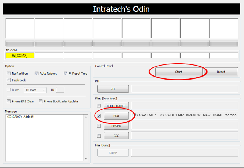Click the PHONE file button
The image size is (244, 168).
tap(116, 126)
